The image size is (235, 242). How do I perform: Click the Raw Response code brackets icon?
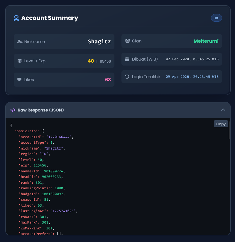(13, 110)
